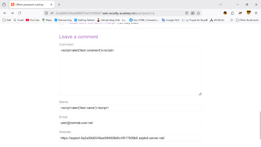Image resolution: width=261 pixels, height=147 pixels.
Task: Click the "Website:" label
Action: 65,132
